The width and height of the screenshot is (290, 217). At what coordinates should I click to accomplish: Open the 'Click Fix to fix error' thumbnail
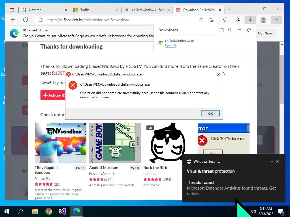(224, 138)
